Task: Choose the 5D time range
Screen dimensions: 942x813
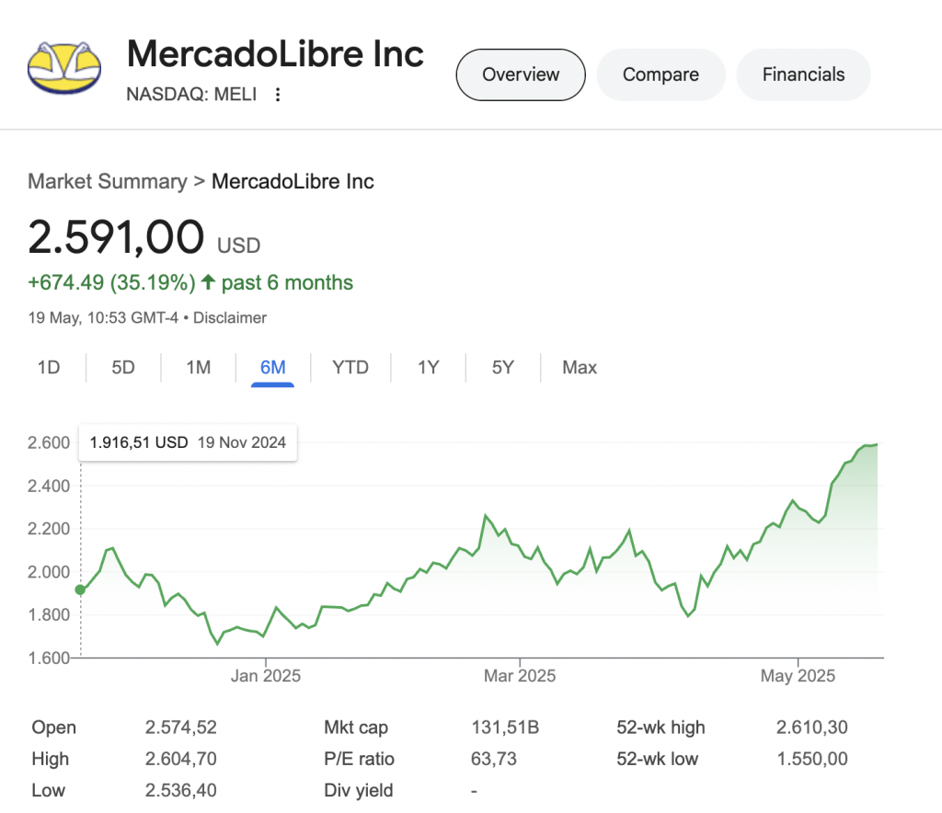Action: click(123, 367)
